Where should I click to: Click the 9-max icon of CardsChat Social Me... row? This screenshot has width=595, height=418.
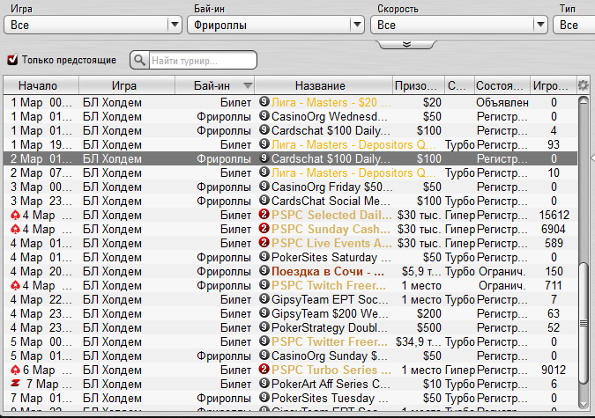pyautogui.click(x=264, y=200)
